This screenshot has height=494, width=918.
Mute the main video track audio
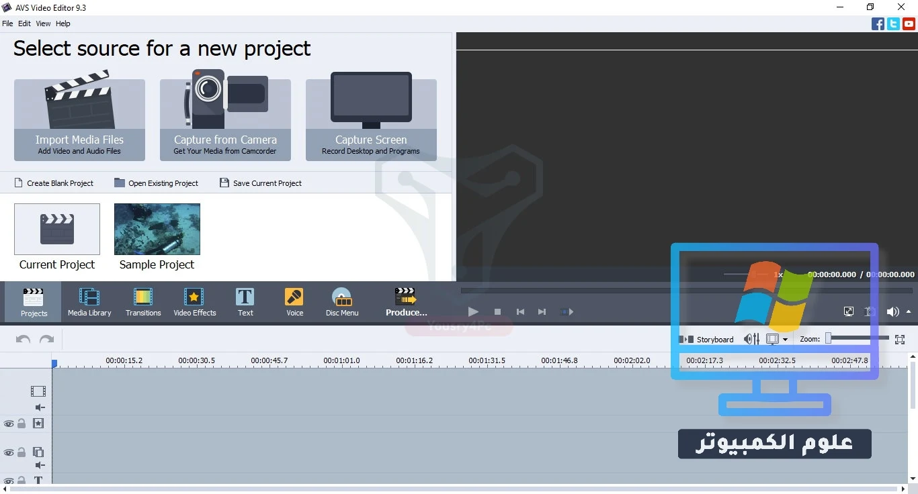(x=40, y=407)
